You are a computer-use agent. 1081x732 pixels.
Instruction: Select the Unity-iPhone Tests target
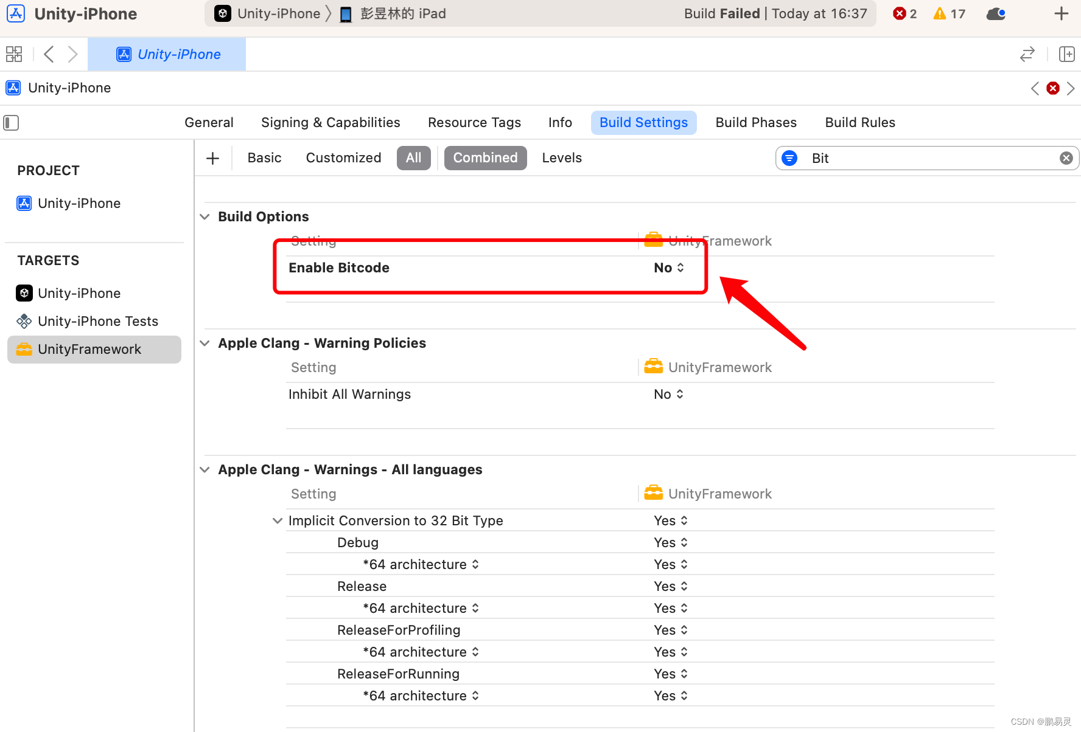(88, 321)
